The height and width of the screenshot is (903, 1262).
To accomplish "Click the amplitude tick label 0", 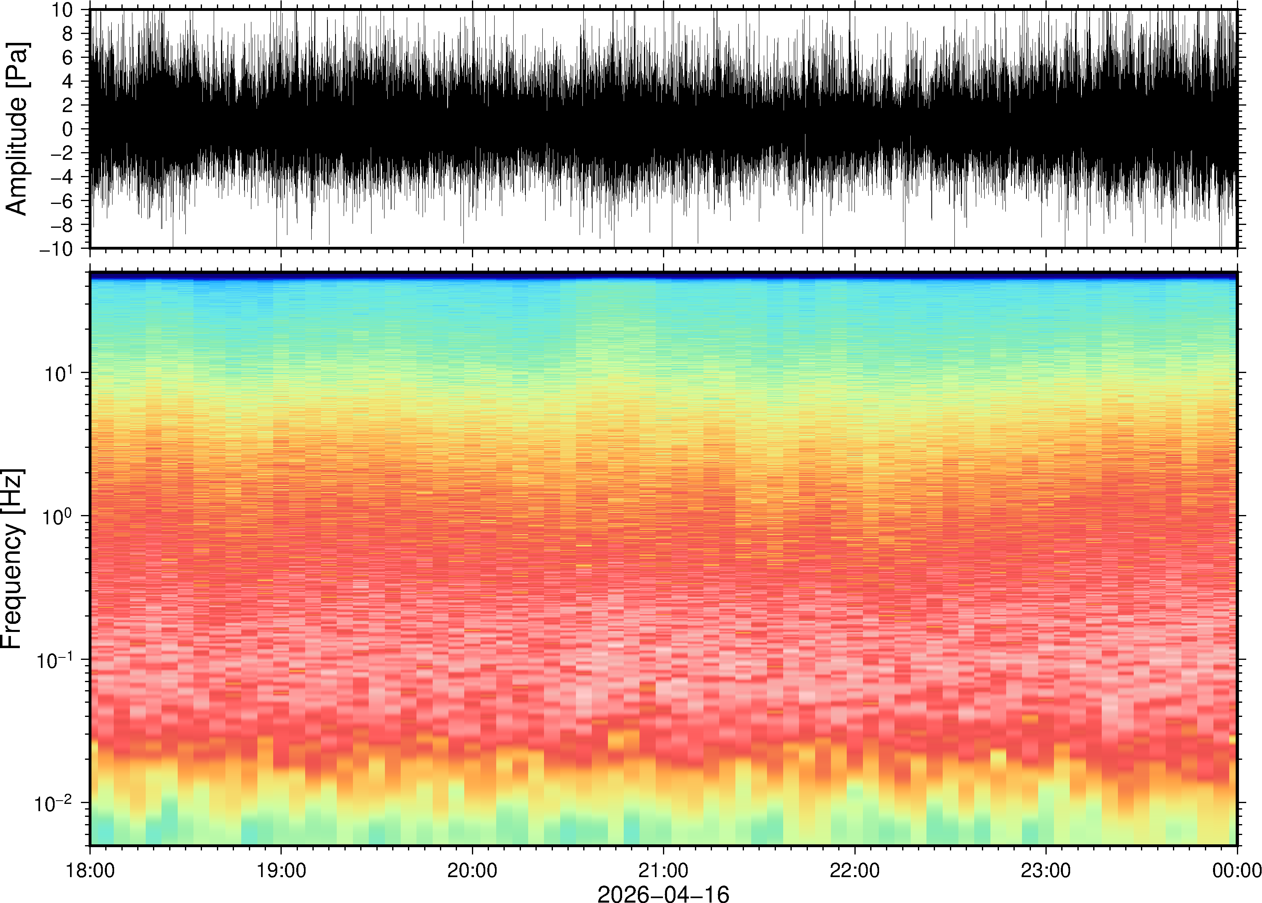I will coord(68,129).
